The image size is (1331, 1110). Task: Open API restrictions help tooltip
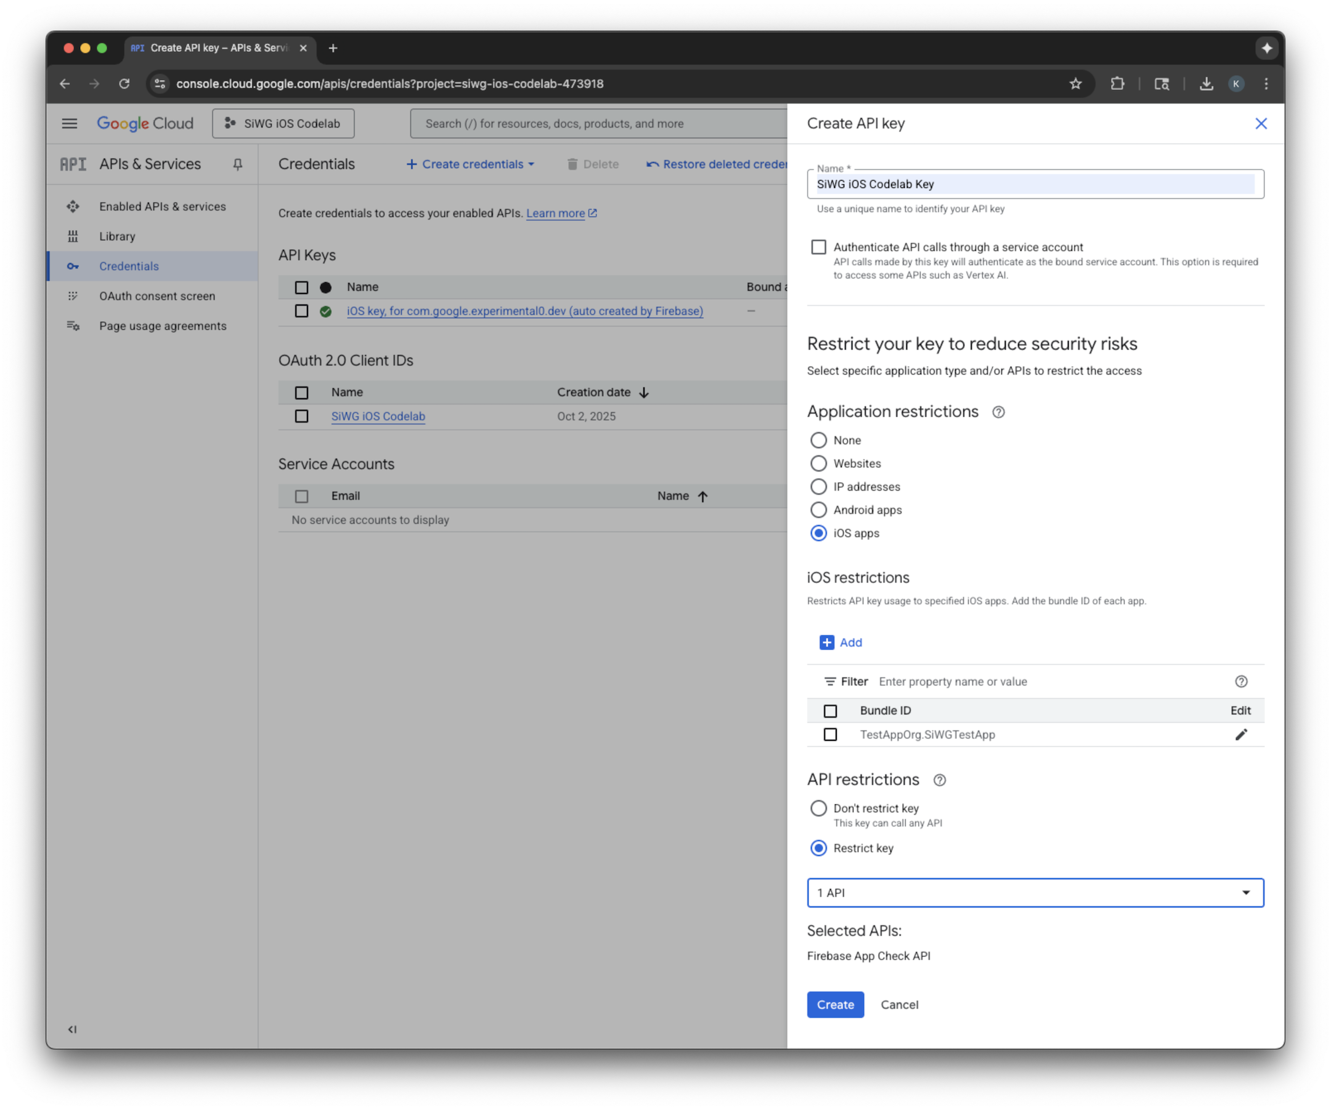pyautogui.click(x=939, y=780)
